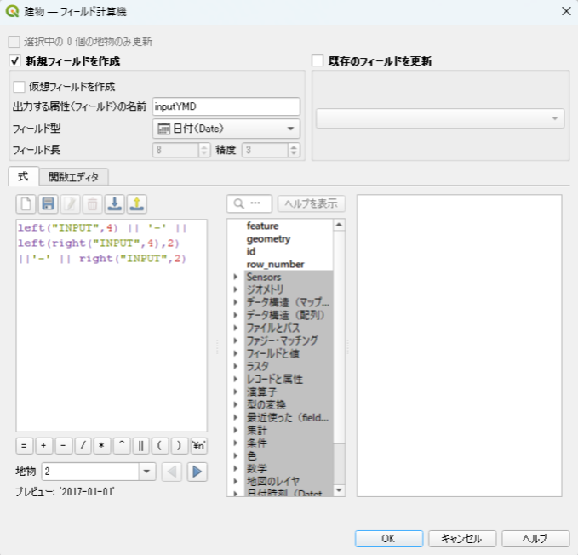The height and width of the screenshot is (555, 578).
Task: Select row_number item in function list
Action: pyautogui.click(x=275, y=264)
